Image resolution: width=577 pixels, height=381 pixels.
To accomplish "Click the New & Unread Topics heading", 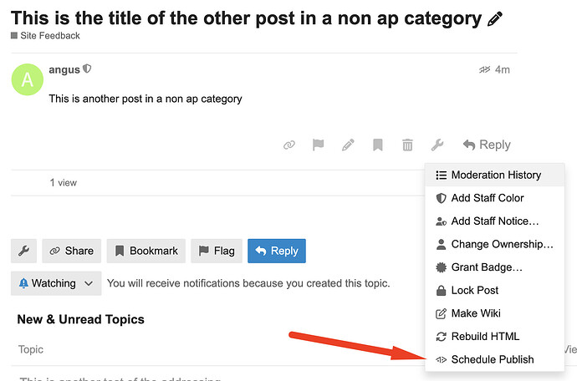I will click(x=80, y=319).
